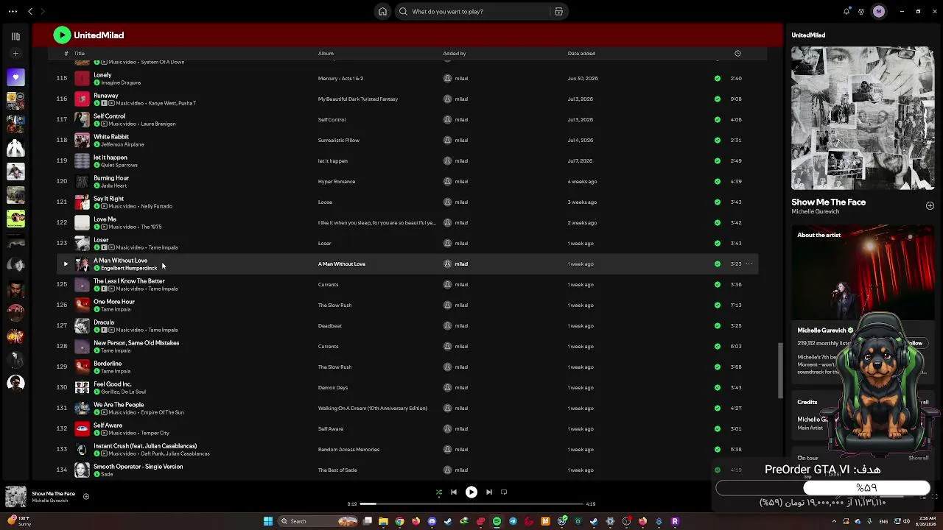Open Spotify from the taskbar
The image size is (943, 530).
coord(497,521)
